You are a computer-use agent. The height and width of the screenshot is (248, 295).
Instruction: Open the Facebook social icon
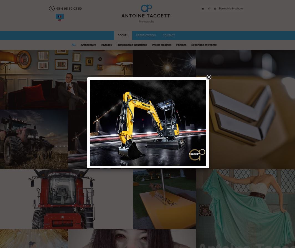209,9
